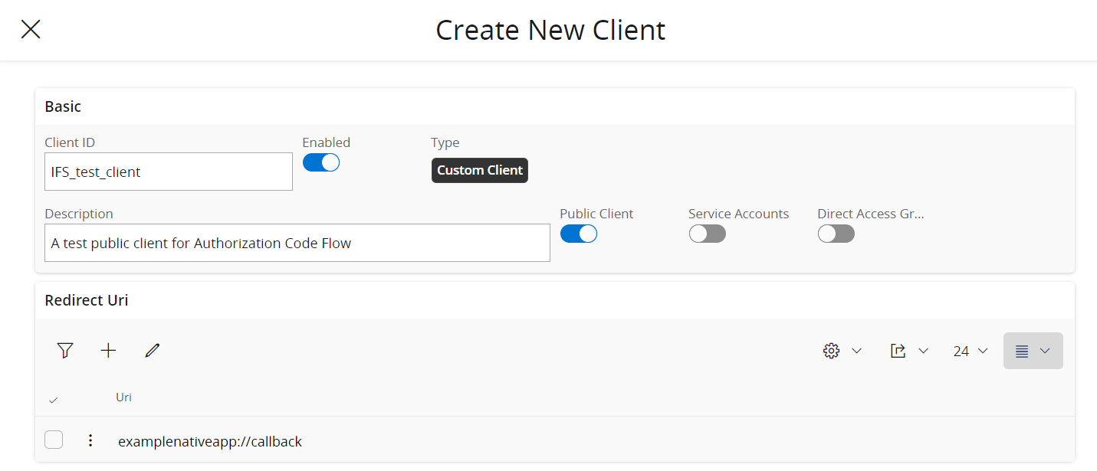The height and width of the screenshot is (471, 1097).
Task: Expand the export options dropdown arrow
Action: [924, 351]
